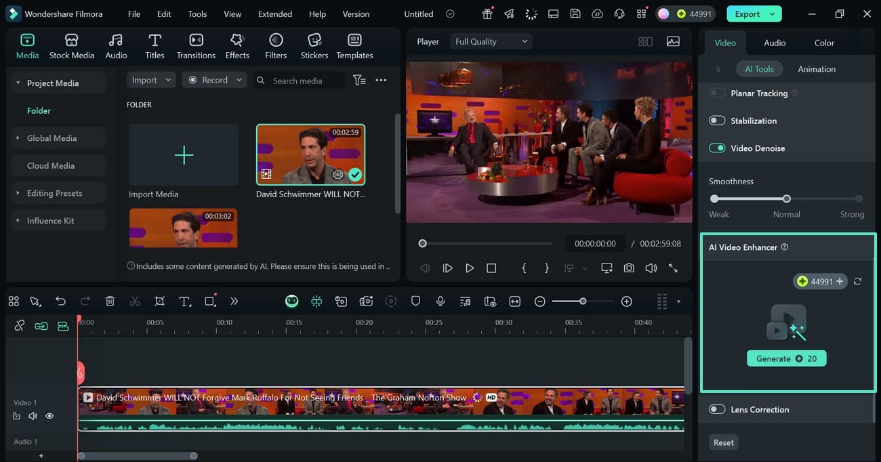Click the mark in curly brace
881x462 pixels.
[524, 268]
